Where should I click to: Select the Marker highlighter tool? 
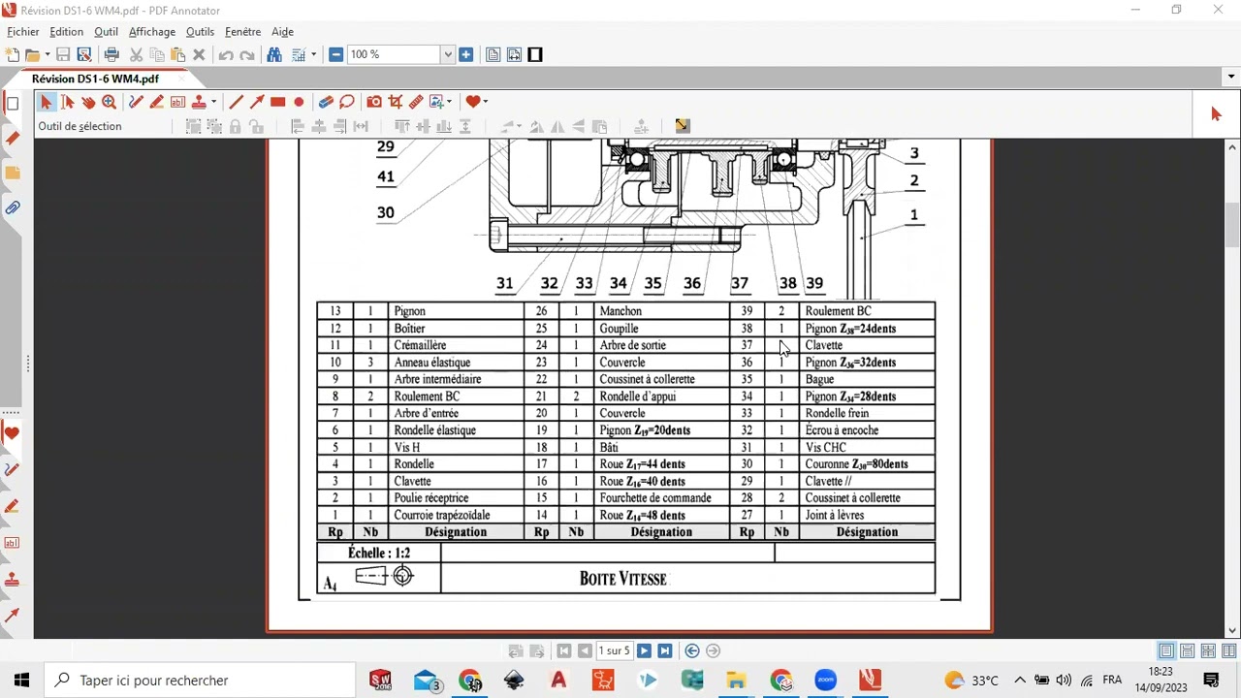[x=156, y=102]
